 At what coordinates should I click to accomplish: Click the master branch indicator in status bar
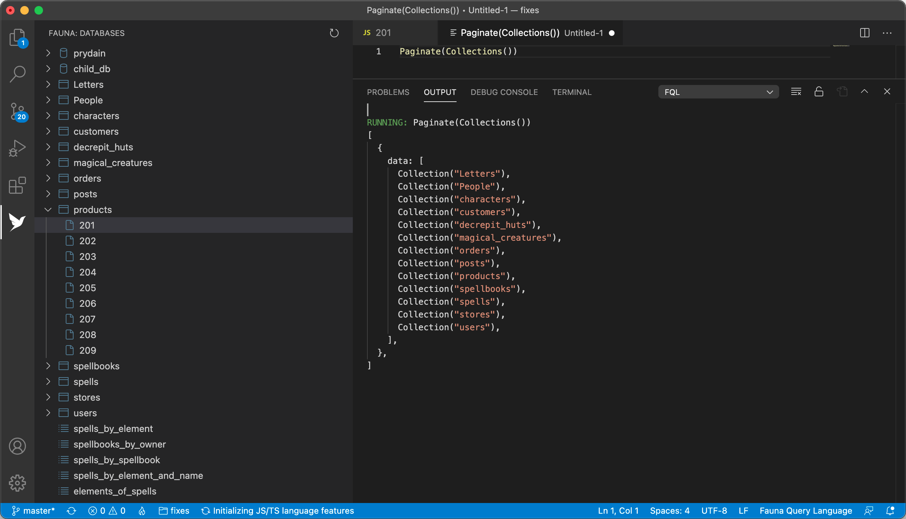[33, 511]
